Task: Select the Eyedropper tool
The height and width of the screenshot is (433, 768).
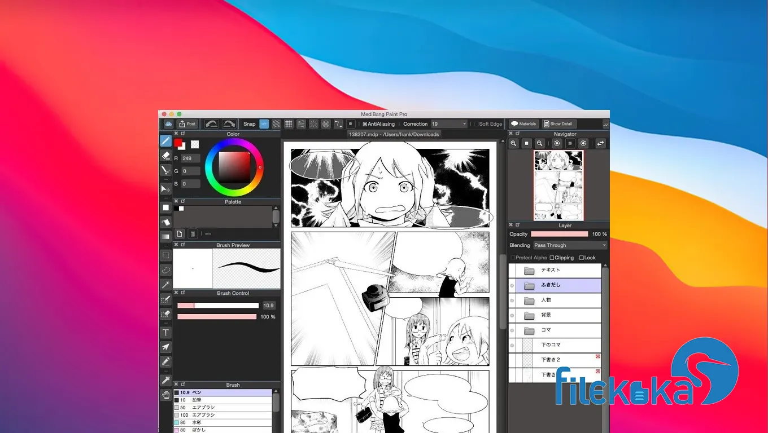Action: click(x=165, y=380)
